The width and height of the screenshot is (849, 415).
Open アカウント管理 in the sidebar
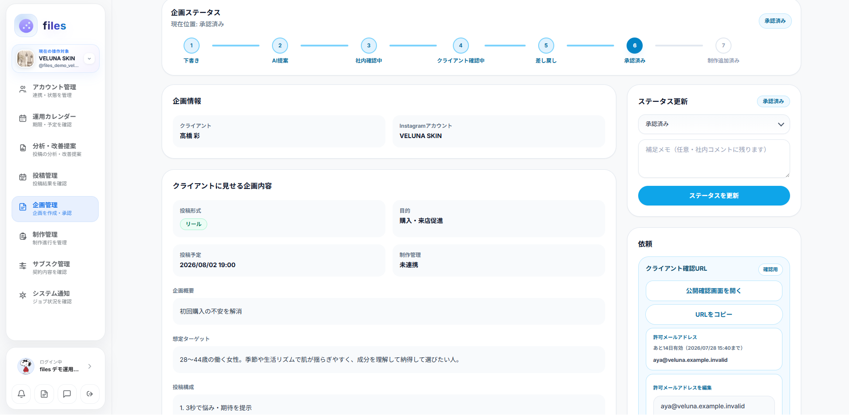click(x=55, y=91)
